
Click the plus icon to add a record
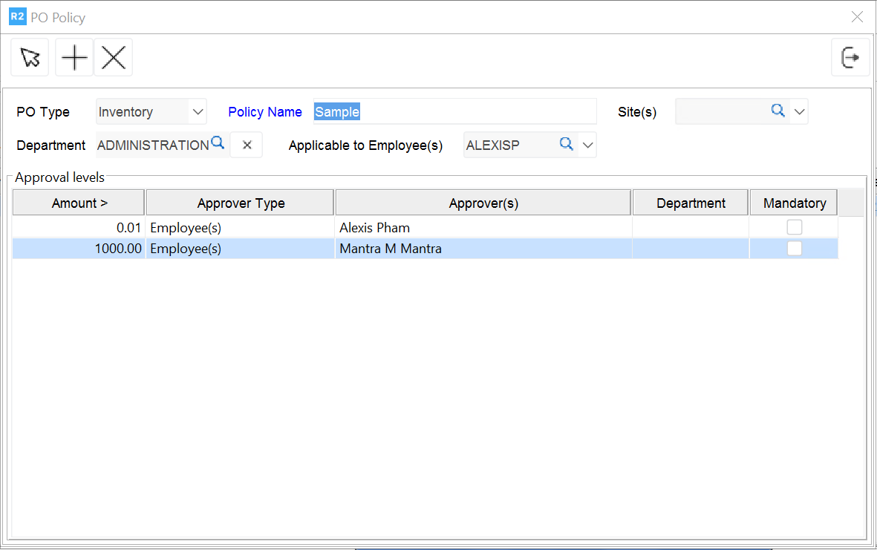pos(74,58)
